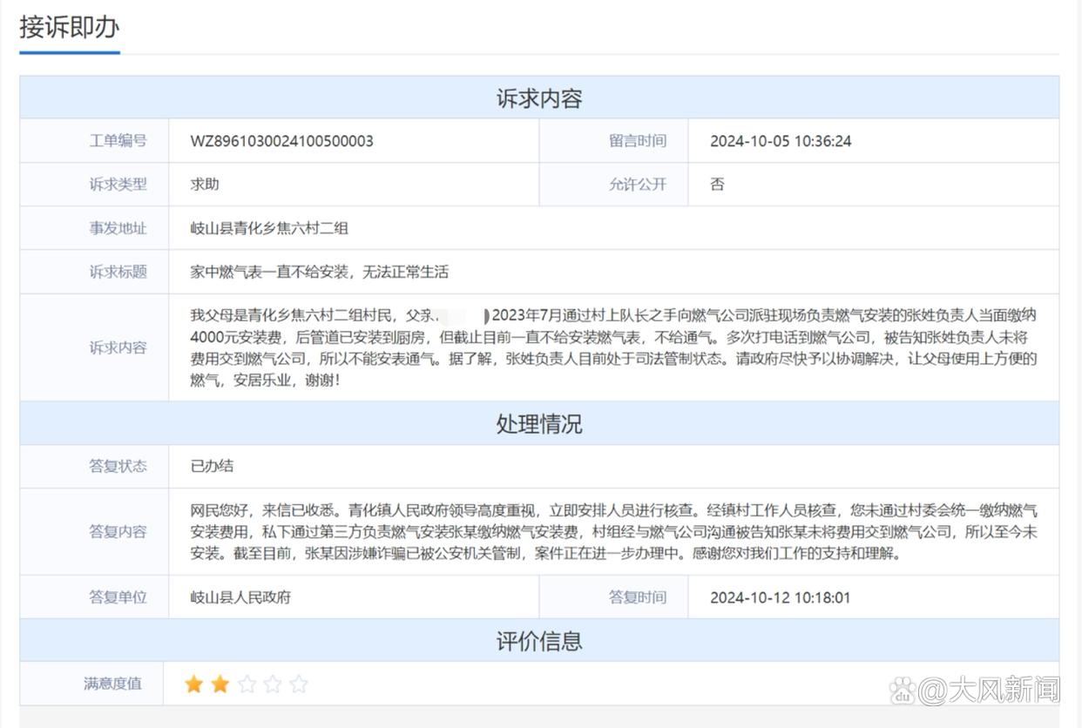Click the 允许公开 value 否
The image size is (1082, 728).
pos(717,185)
